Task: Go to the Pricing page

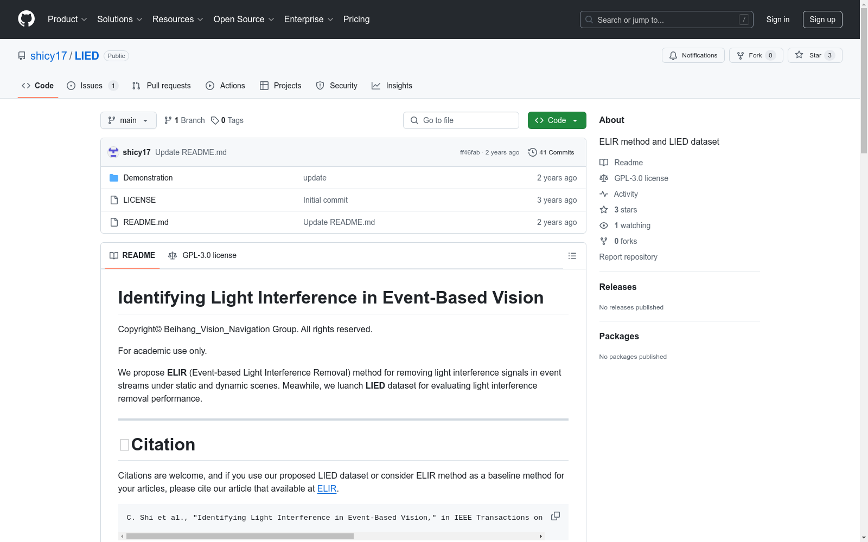Action: [x=356, y=20]
